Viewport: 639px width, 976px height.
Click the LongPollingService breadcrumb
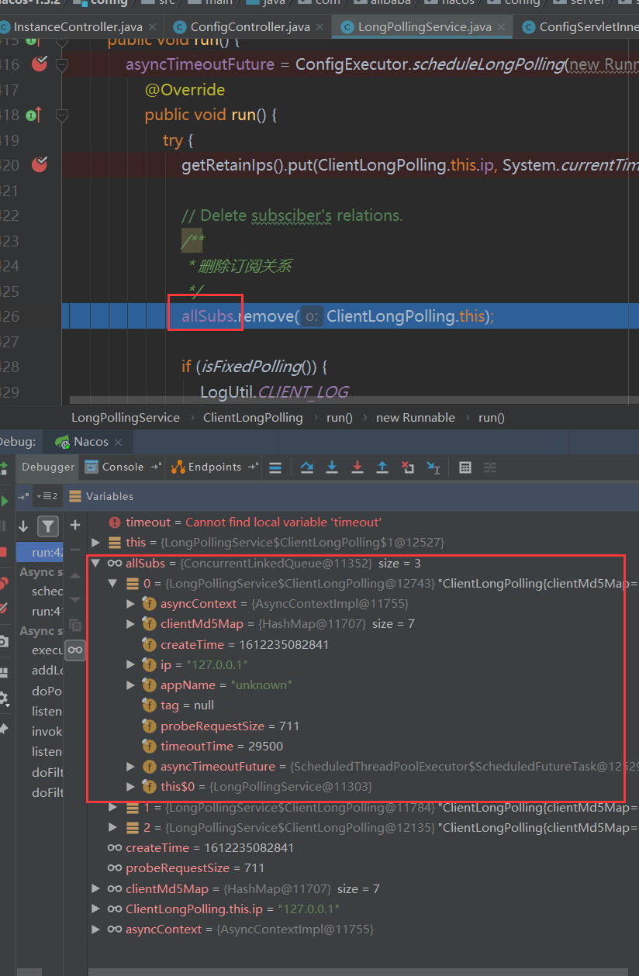pyautogui.click(x=126, y=417)
